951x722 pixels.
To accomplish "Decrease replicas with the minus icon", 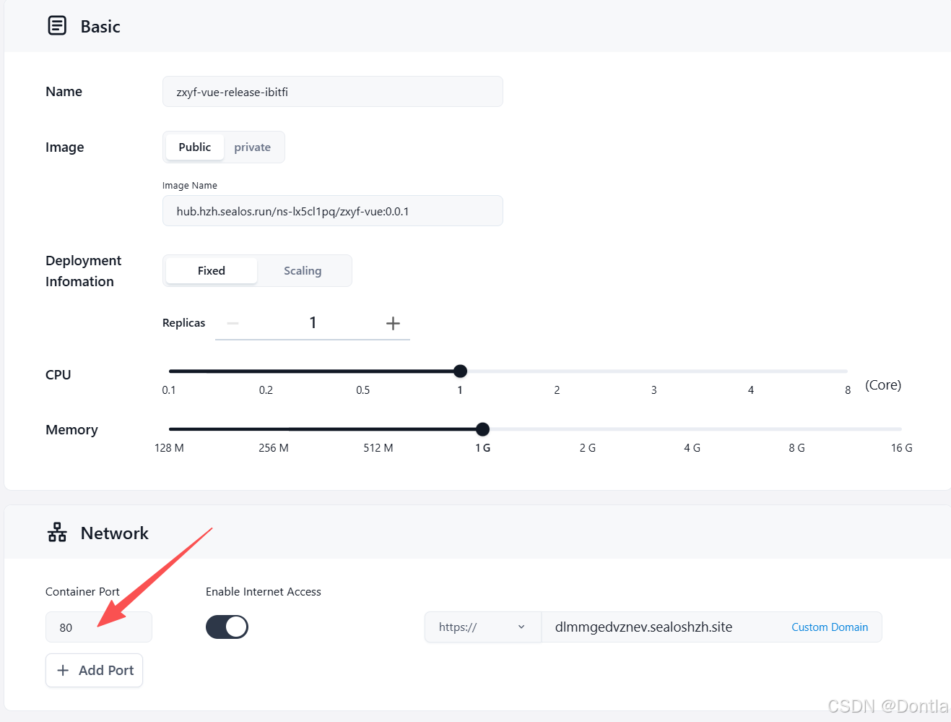I will pos(233,323).
